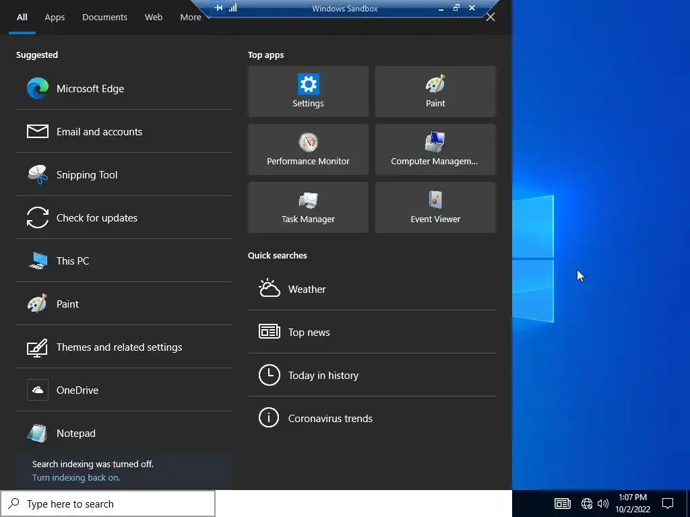Click the Today in history clock icon
The image size is (690, 517).
[x=270, y=374]
